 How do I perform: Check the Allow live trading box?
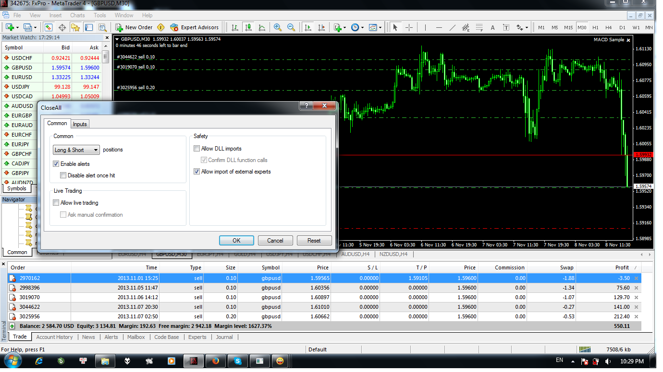coord(56,203)
